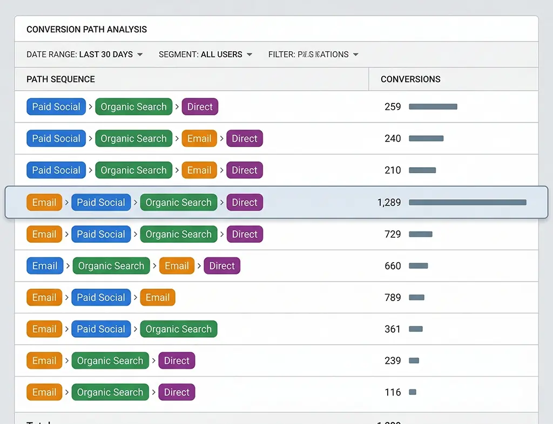Click the conversion bar beside 789

(x=416, y=298)
